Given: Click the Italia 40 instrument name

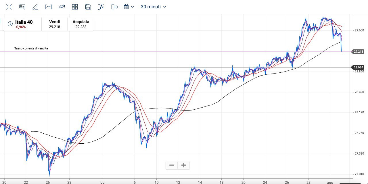Looking at the screenshot, I should 24,22.
